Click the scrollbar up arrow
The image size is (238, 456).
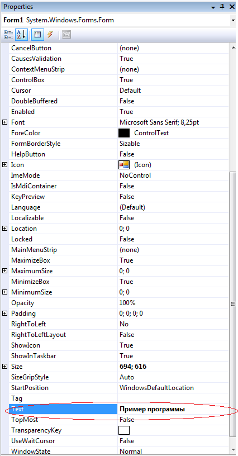click(x=233, y=47)
